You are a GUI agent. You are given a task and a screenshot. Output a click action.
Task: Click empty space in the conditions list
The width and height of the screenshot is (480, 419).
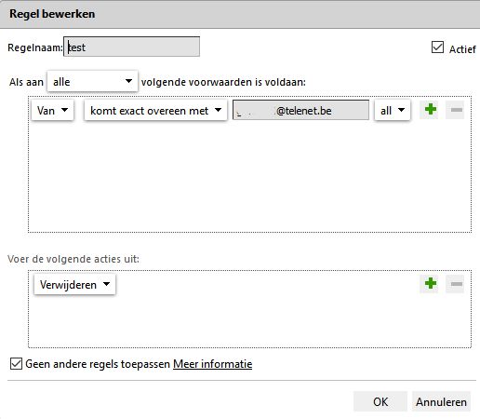click(249, 177)
